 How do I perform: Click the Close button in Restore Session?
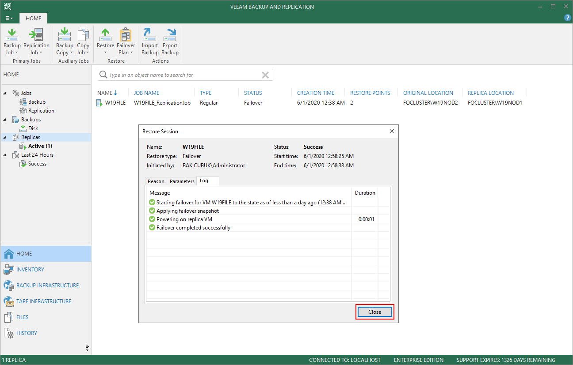coord(374,312)
